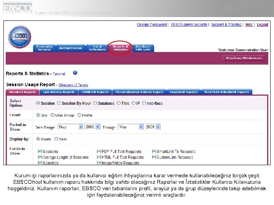Switch to Link Activity Reports tab
Image resolution: width=274 pixels, height=205 pixels.
point(59,92)
